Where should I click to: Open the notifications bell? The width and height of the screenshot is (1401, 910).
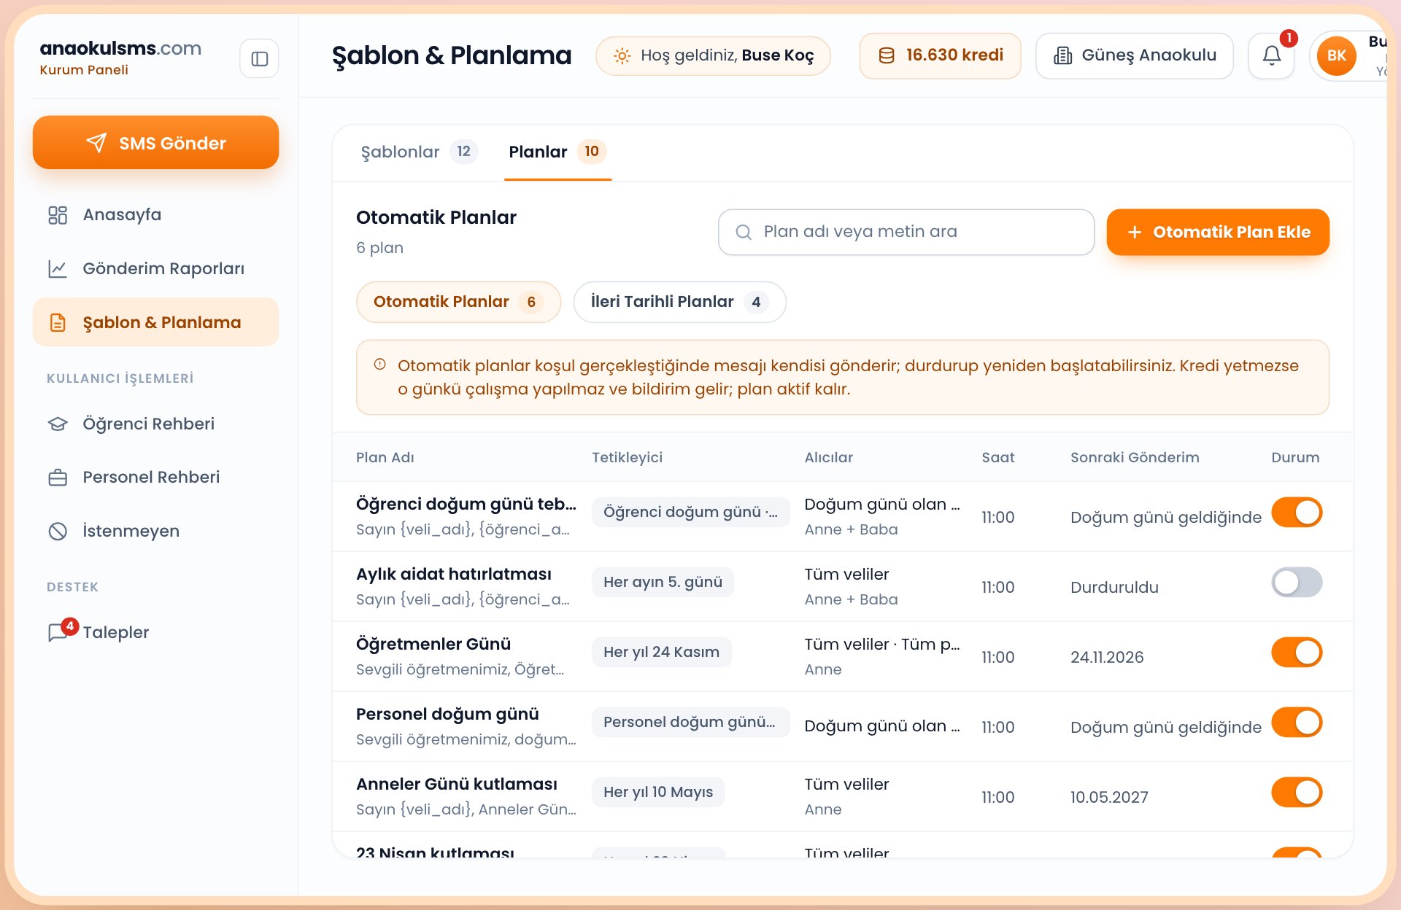tap(1271, 55)
